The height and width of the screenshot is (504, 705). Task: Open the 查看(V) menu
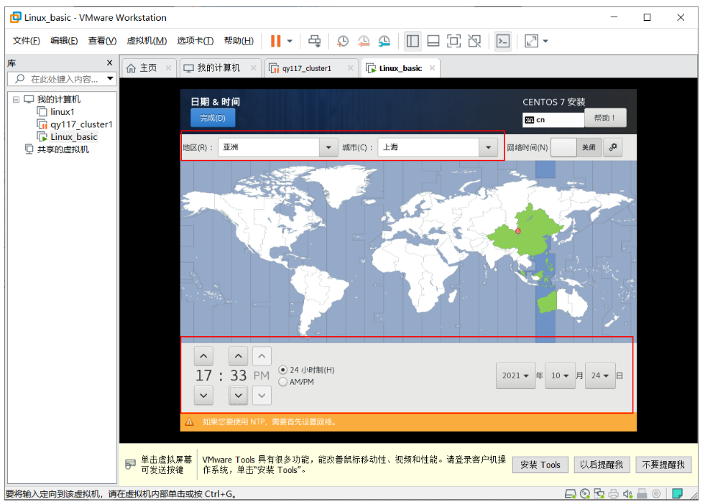tap(102, 41)
